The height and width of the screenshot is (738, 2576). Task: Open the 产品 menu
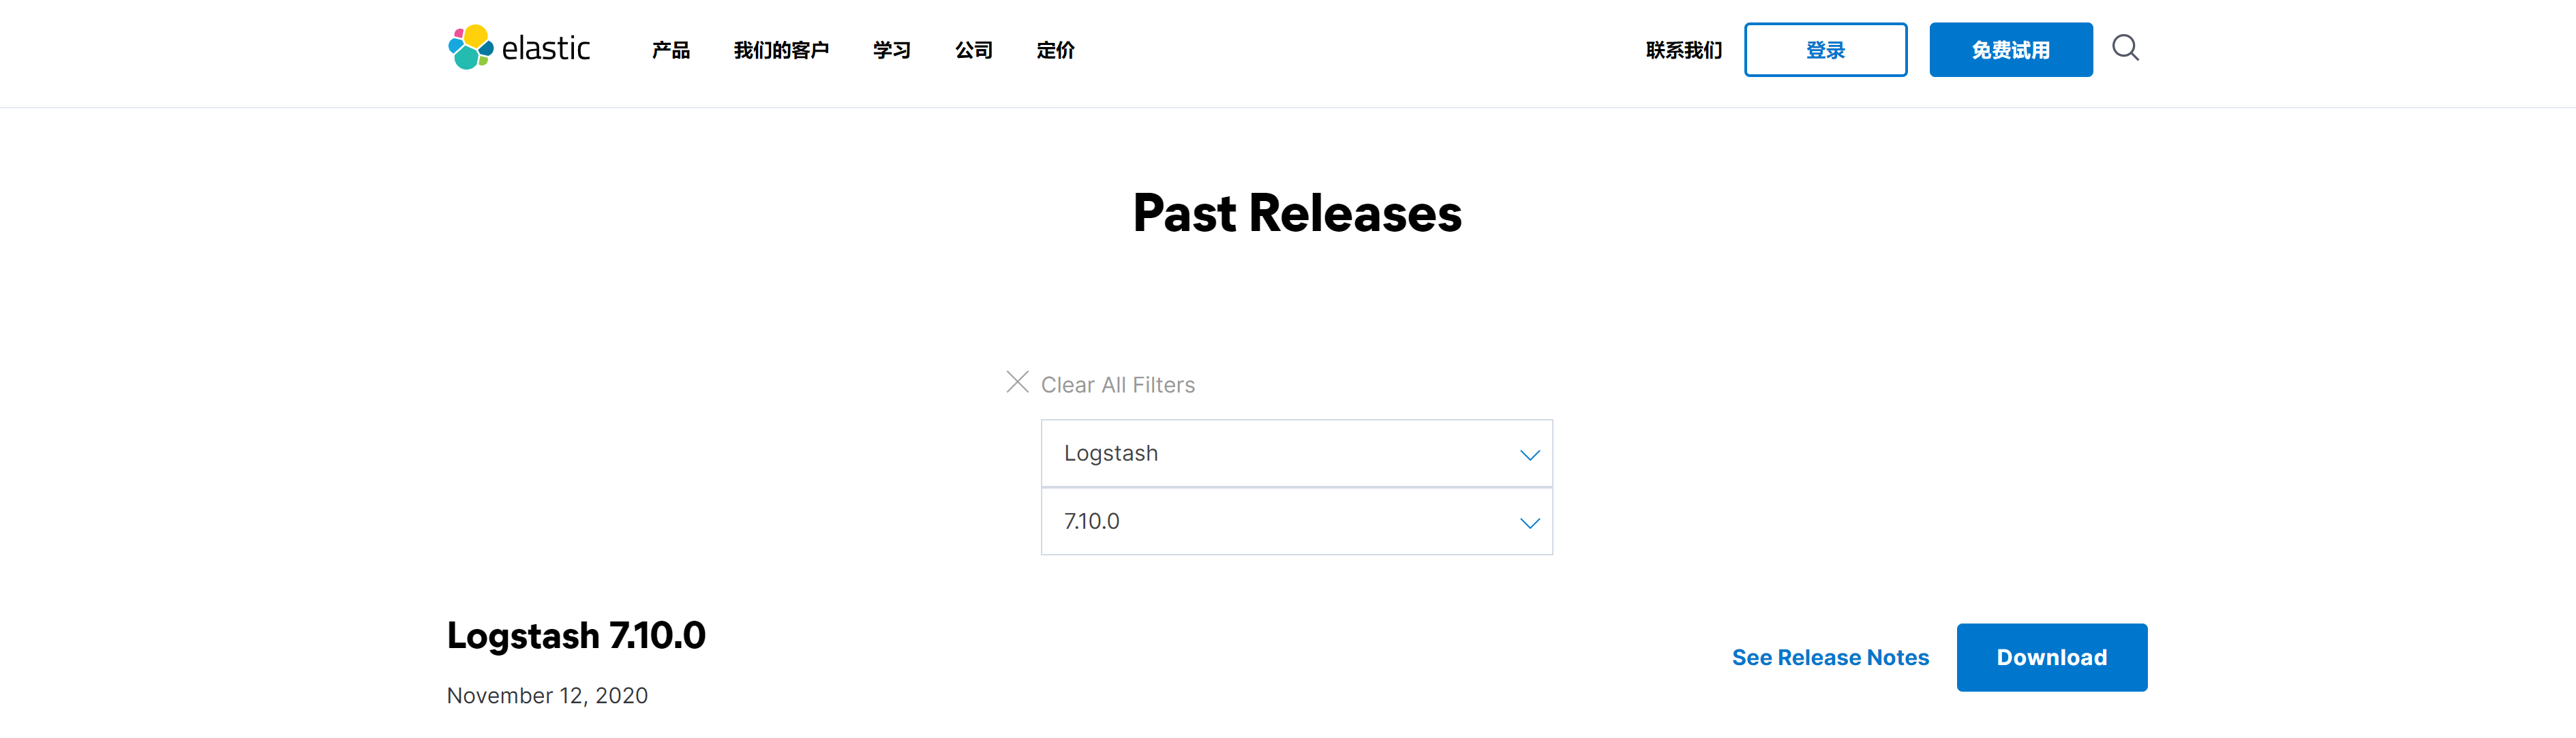671,50
